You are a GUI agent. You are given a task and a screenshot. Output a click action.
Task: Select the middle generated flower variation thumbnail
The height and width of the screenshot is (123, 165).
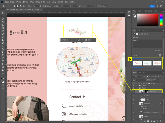point(147,63)
